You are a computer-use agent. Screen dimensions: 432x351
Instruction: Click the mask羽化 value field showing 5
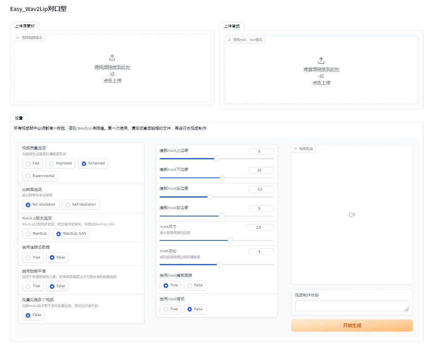coord(261,252)
